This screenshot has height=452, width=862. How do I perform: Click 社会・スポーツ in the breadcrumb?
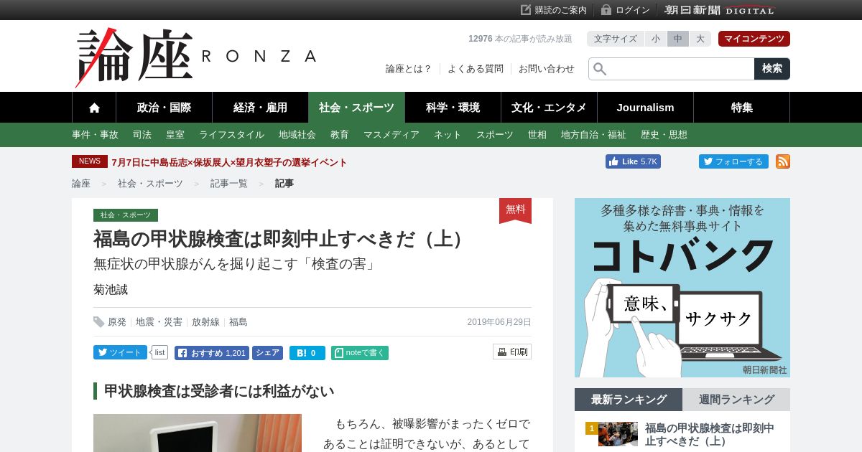150,184
